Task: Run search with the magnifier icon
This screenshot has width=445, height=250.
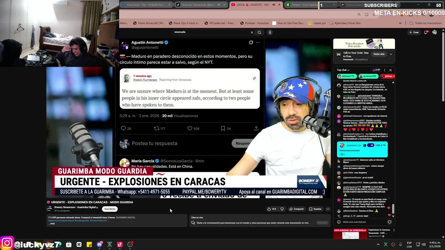Action: [x=259, y=32]
